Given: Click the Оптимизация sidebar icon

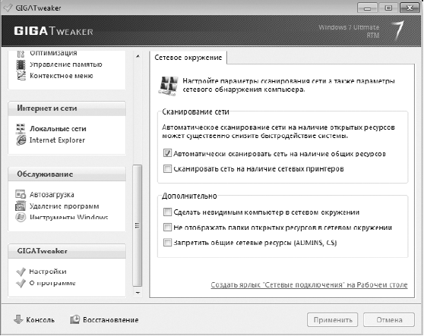Looking at the screenshot, I should (x=21, y=54).
